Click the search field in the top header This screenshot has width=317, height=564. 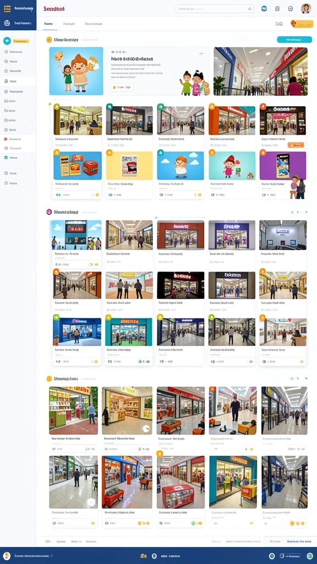coord(215,9)
